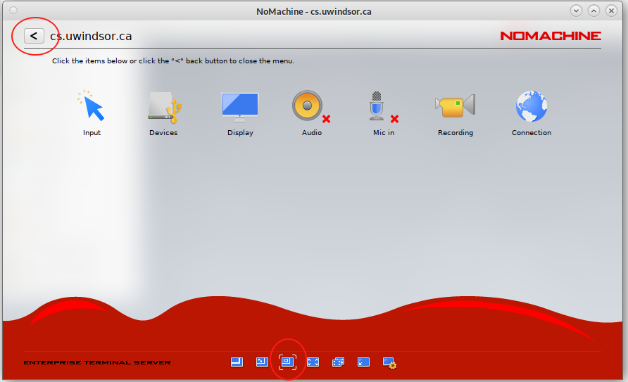Viewport: 628px width, 382px height.
Task: Enter fullscreen mode
Action: (x=313, y=362)
